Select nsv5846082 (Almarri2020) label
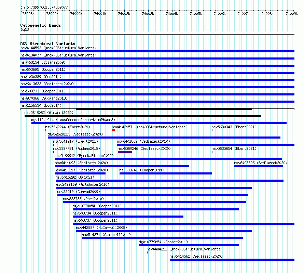Screen dimensions: 304x273 49,113
